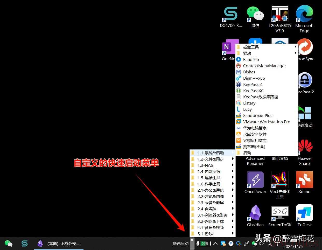This screenshot has height=250, width=322.
Task: Click the muted volume tray icon
Action: [262, 244]
